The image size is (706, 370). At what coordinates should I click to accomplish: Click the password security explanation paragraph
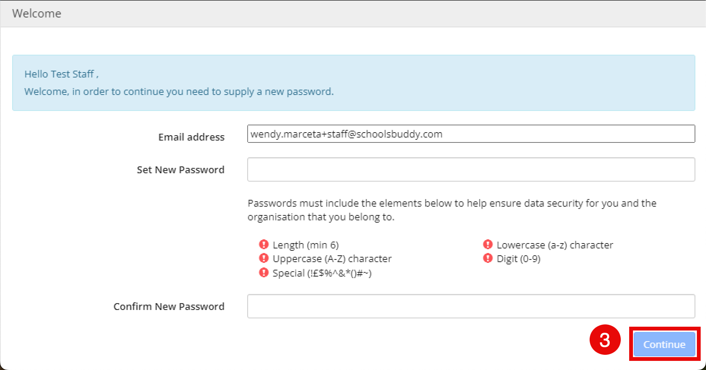452,210
